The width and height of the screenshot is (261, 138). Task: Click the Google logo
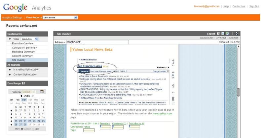point(15,8)
